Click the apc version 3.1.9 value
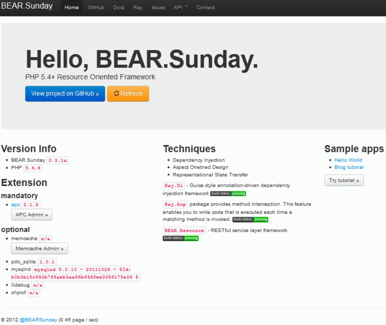Image resolution: width=386 pixels, height=325 pixels. [31, 205]
